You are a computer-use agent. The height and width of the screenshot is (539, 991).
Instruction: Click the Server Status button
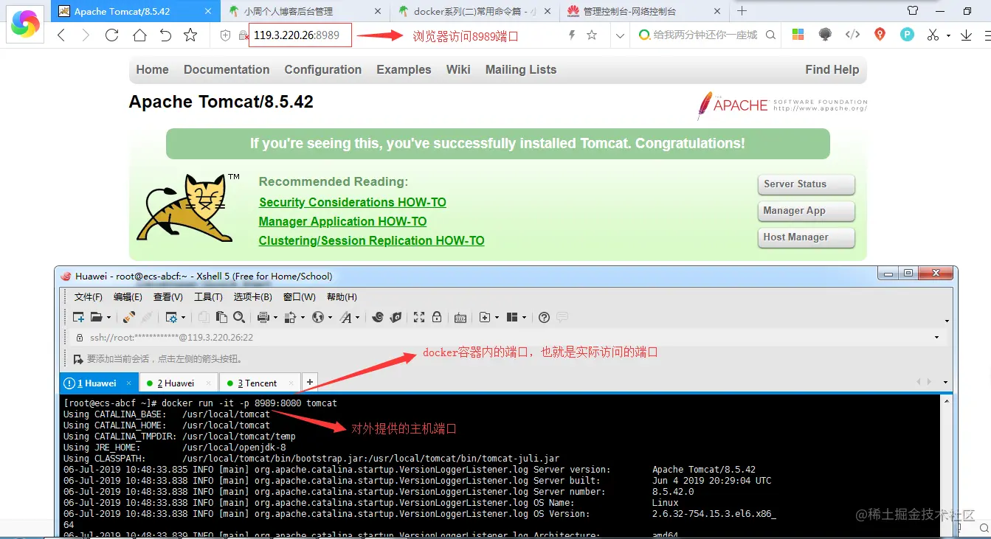click(x=806, y=184)
